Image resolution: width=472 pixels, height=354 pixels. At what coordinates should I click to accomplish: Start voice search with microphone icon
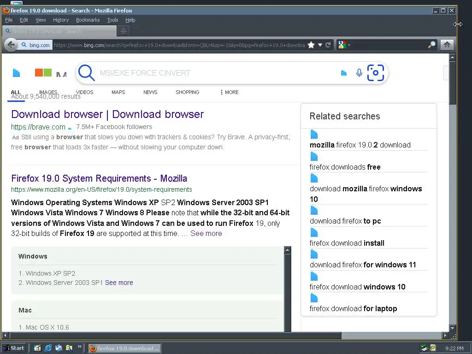click(x=359, y=73)
